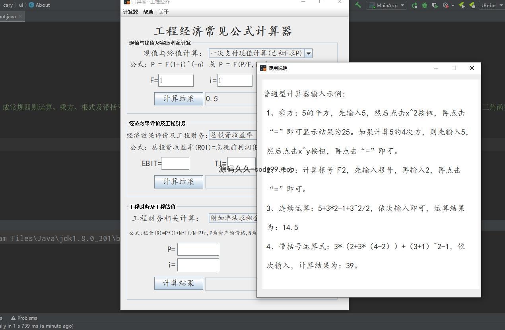Click the 普通型计算器输入示例 heading text
This screenshot has width=505, height=330.
pos(304,94)
